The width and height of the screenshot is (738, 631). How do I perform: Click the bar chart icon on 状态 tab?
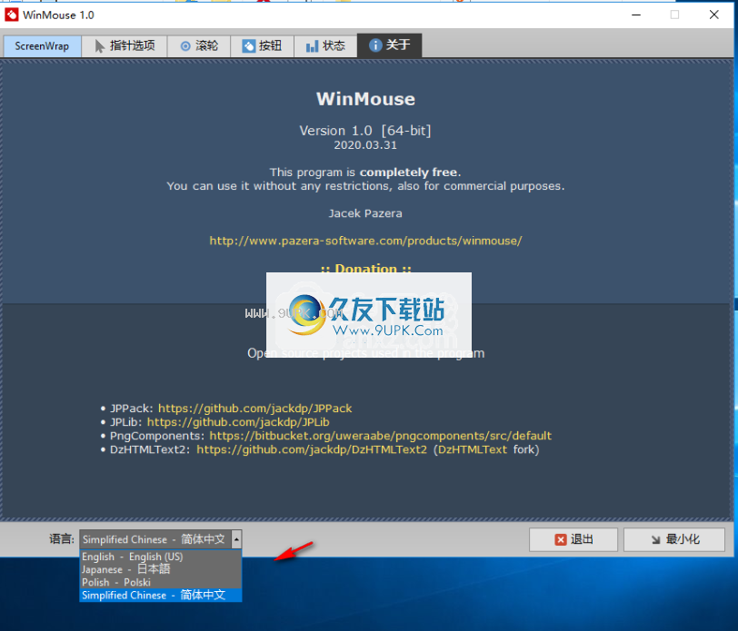click(x=312, y=46)
